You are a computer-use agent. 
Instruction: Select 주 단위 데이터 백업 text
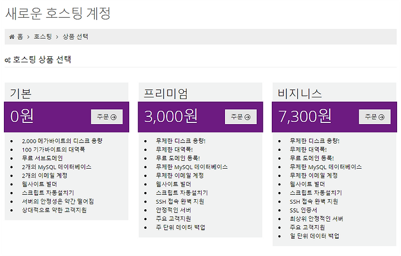click(180, 228)
